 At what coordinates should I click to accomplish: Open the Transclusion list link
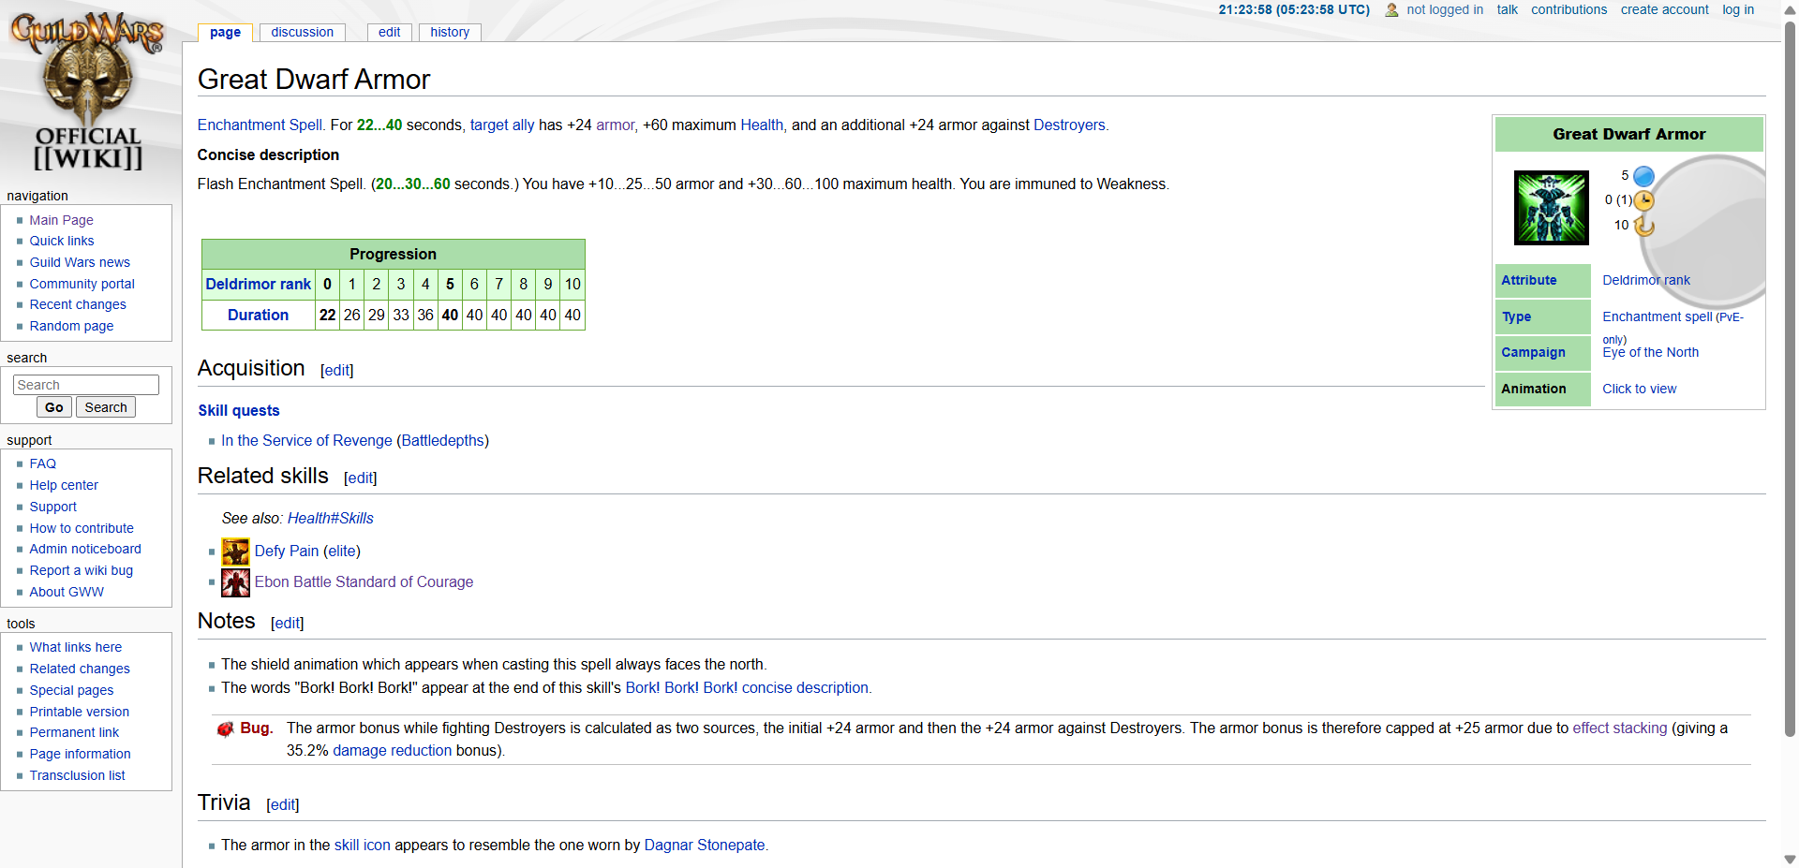click(77, 775)
